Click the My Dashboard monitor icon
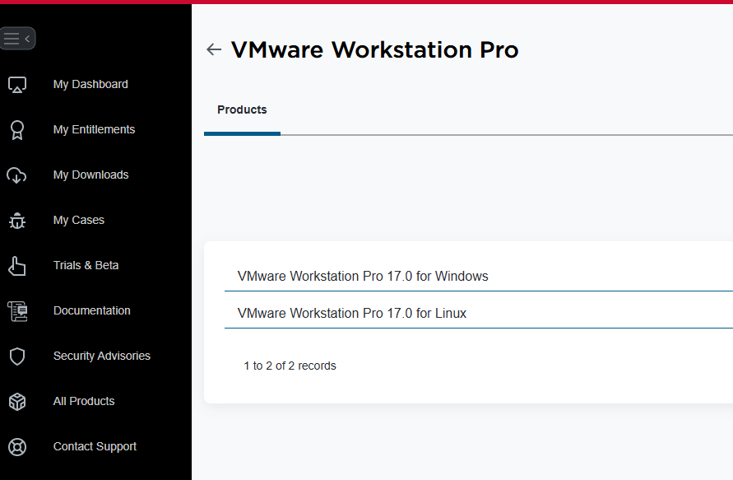 click(17, 84)
